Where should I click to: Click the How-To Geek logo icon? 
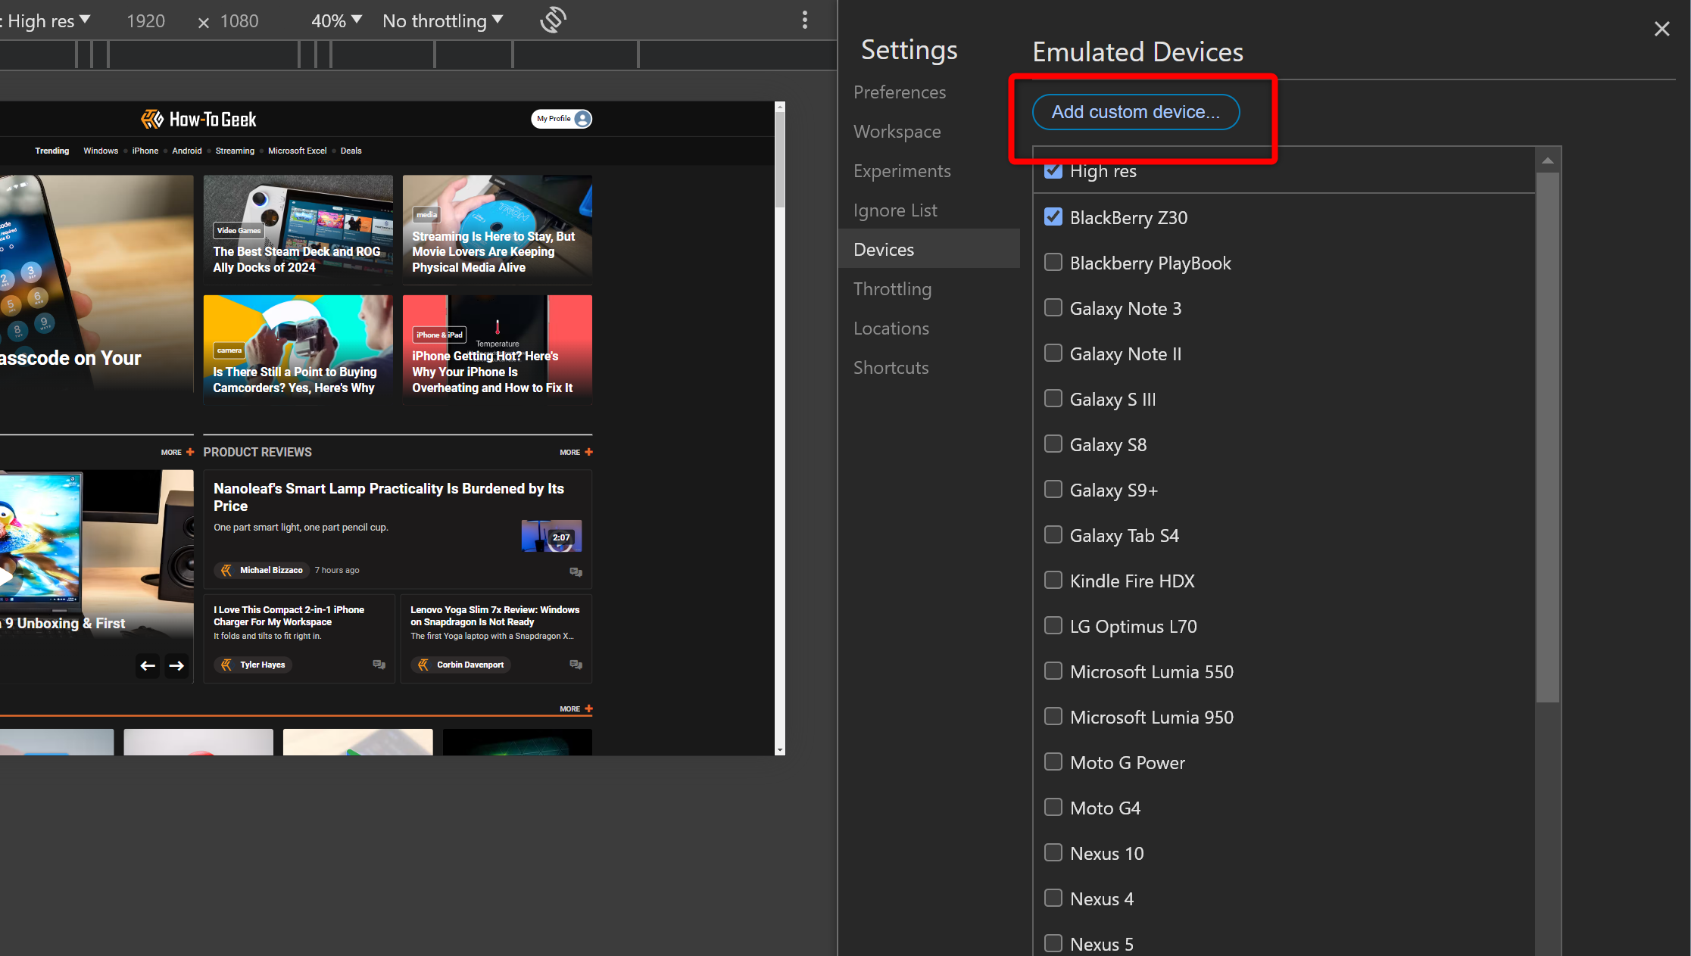(x=151, y=119)
